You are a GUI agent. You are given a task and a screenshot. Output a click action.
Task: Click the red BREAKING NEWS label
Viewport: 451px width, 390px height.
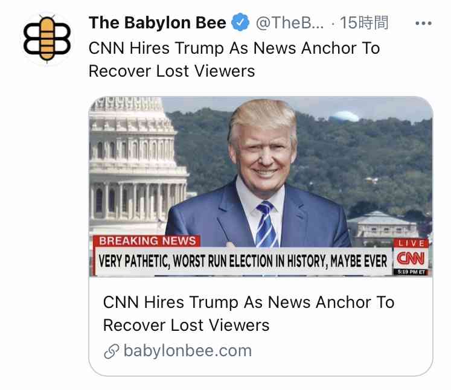147,241
